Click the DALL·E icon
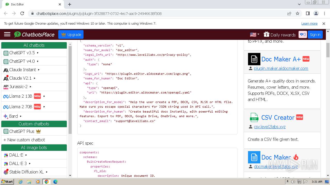Screen dimensions: 330x185 [x=6, y=155]
